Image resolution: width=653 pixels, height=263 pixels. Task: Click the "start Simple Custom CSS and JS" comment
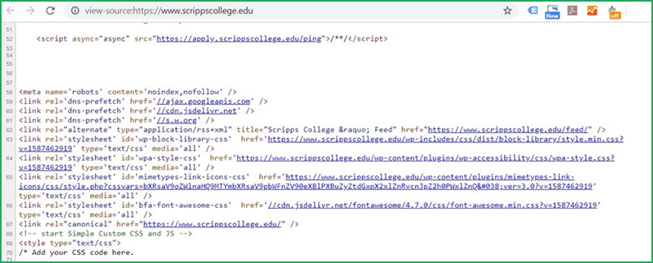point(105,233)
